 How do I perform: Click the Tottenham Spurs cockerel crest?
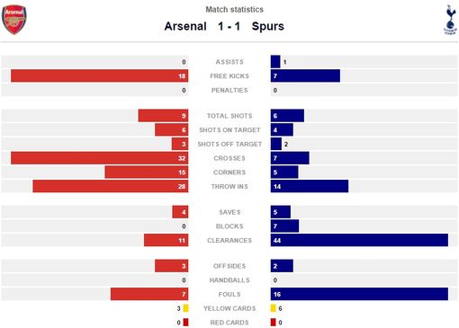pos(450,20)
